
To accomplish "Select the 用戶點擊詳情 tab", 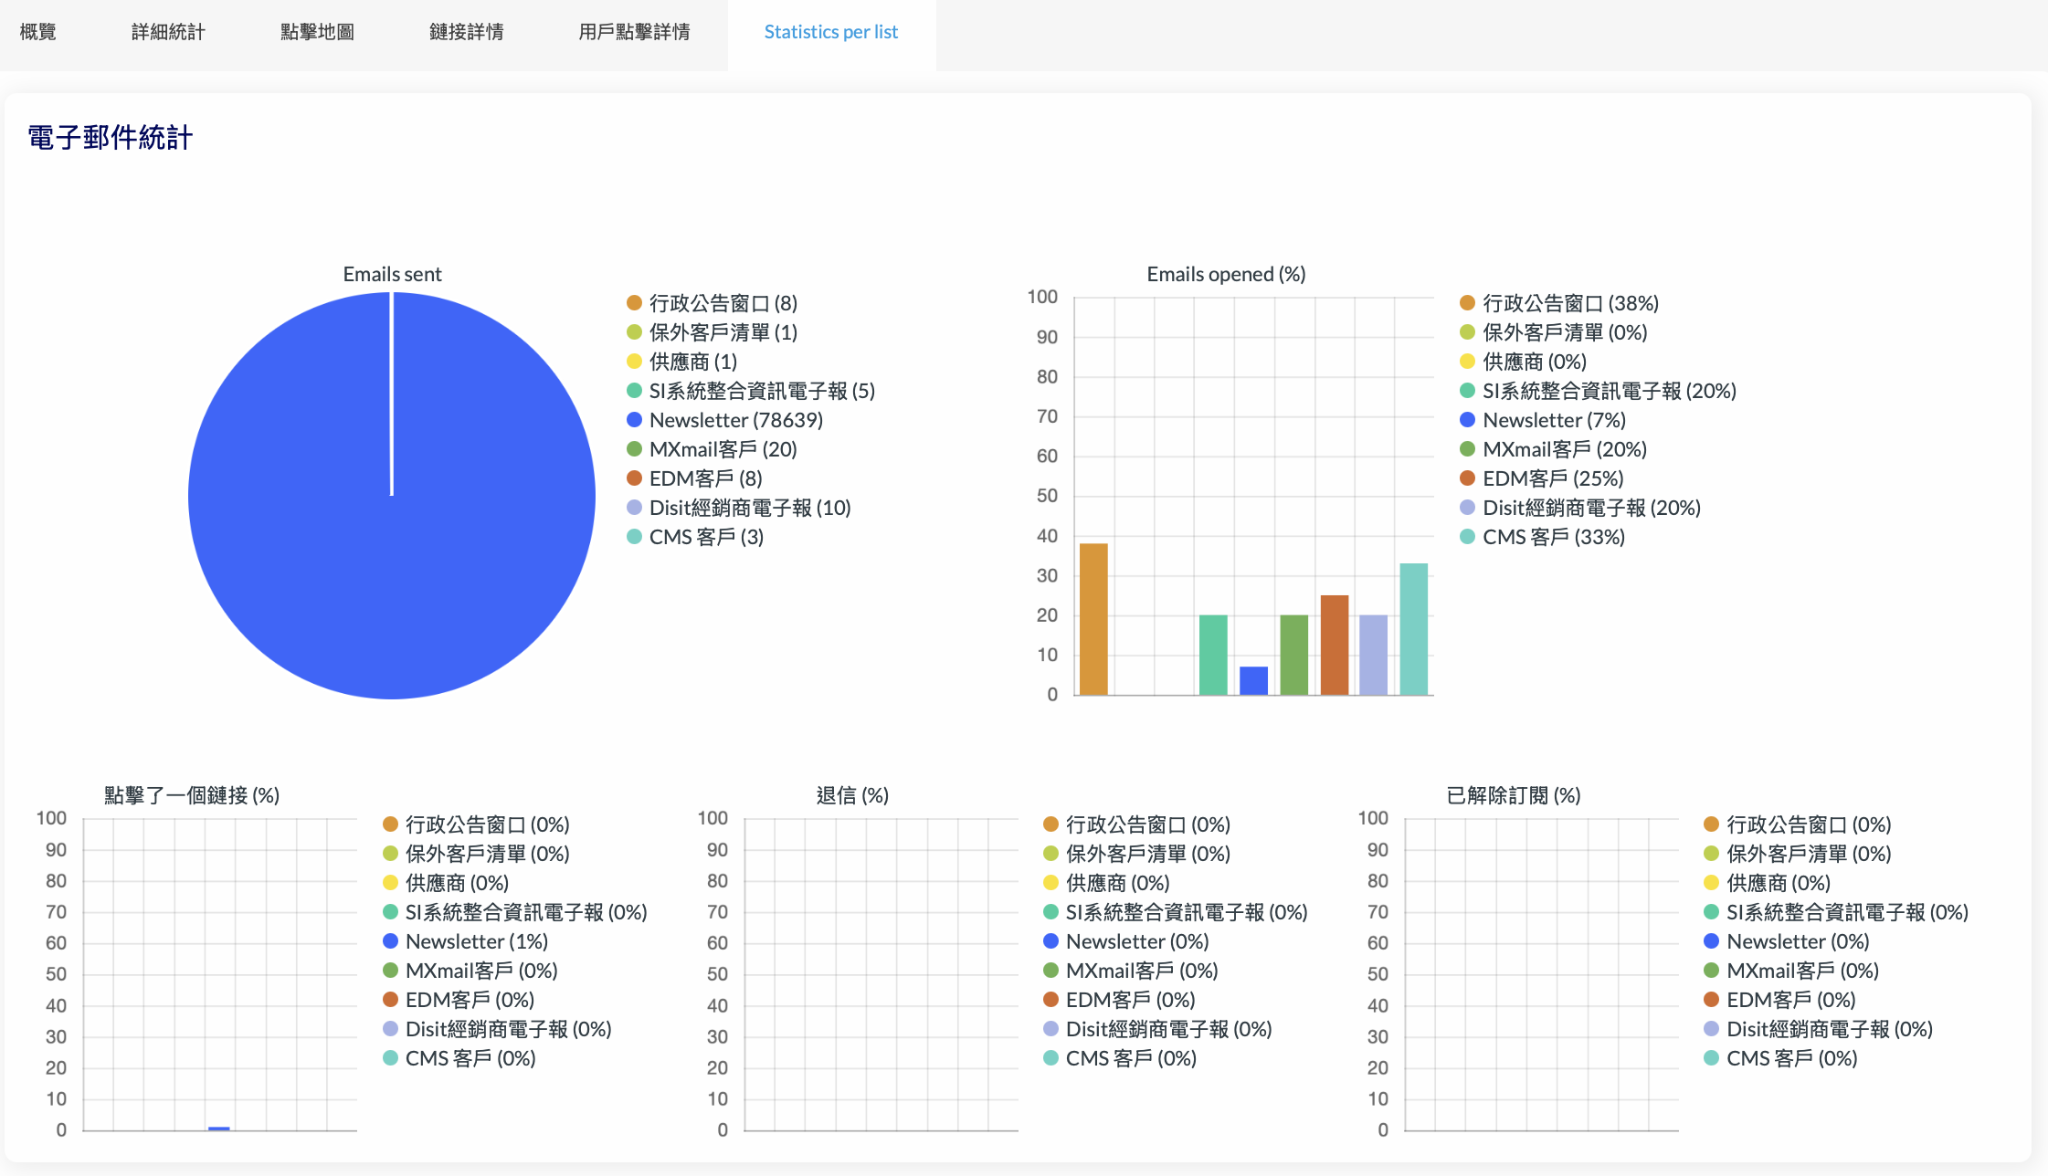I will 634,33.
